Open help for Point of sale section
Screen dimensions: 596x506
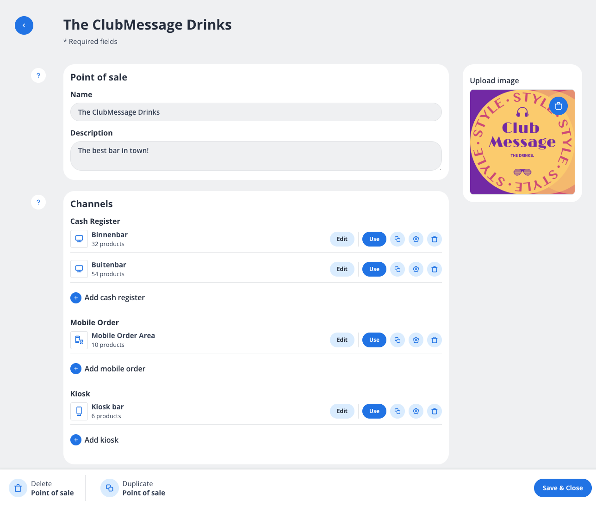[38, 75]
